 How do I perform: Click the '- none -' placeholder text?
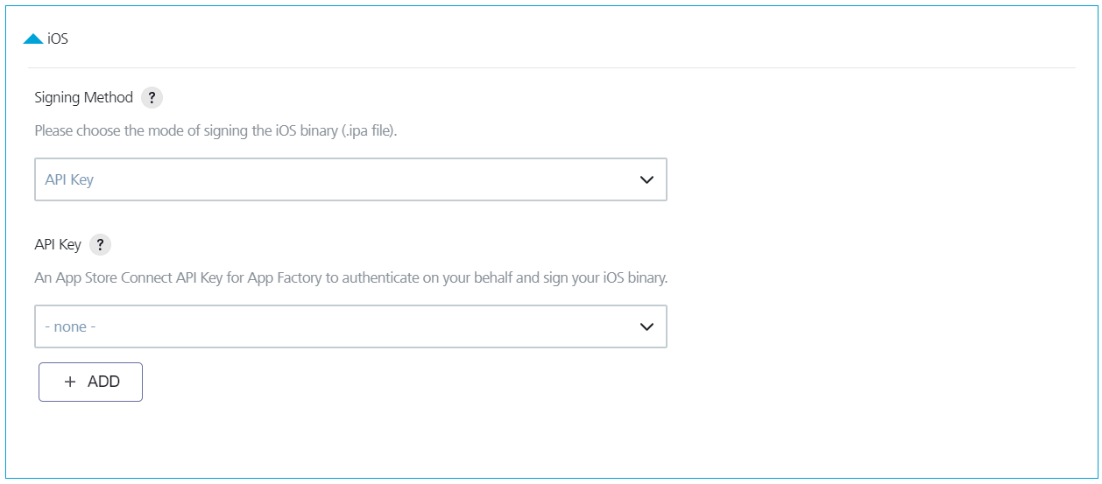click(x=70, y=326)
